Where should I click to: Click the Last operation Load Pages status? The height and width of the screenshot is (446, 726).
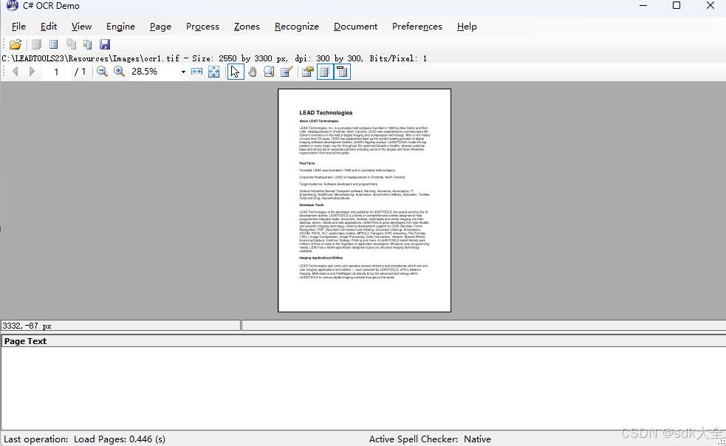[x=84, y=439]
